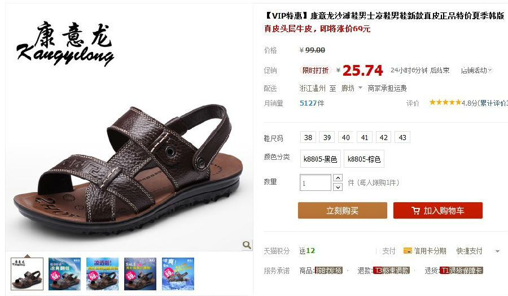Click the on-time shipping service badge
508x296 pixels.
tap(329, 271)
